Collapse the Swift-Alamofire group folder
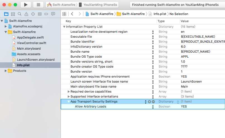 6,32
